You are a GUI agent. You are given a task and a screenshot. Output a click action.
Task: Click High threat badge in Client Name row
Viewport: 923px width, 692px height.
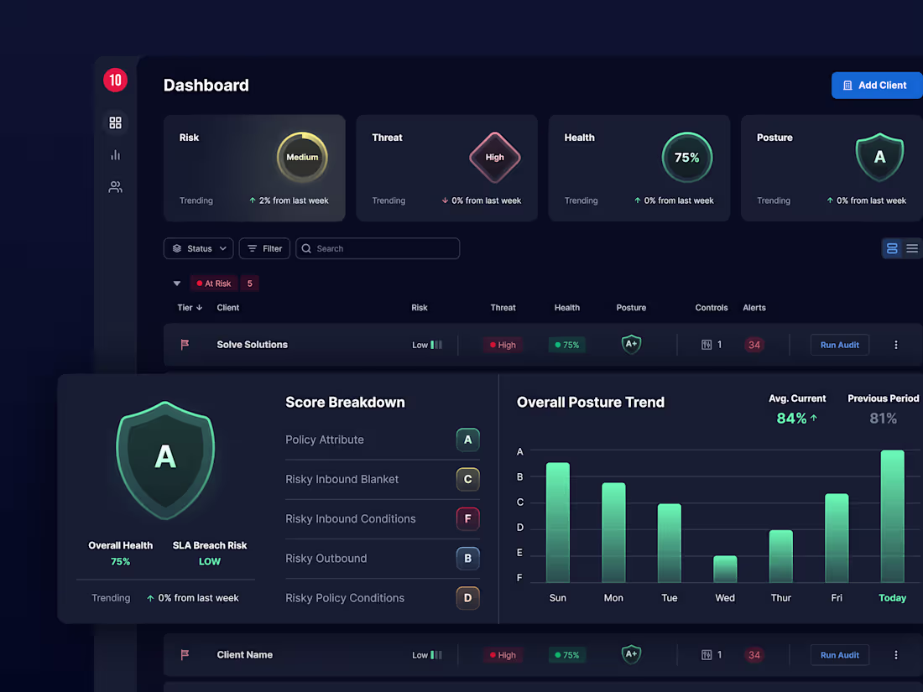tap(503, 655)
